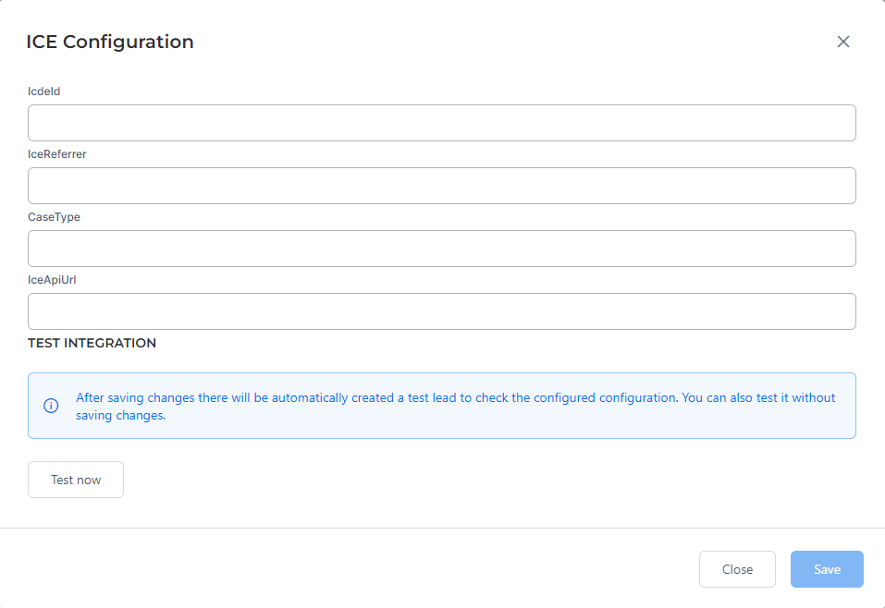Click the IceApiUrl field label

51,280
